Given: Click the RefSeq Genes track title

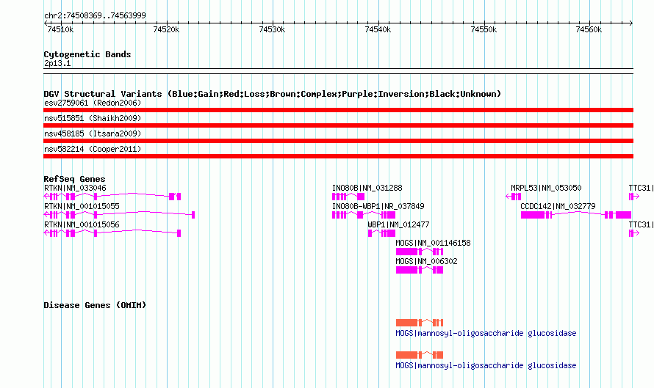Looking at the screenshot, I should click(74, 179).
